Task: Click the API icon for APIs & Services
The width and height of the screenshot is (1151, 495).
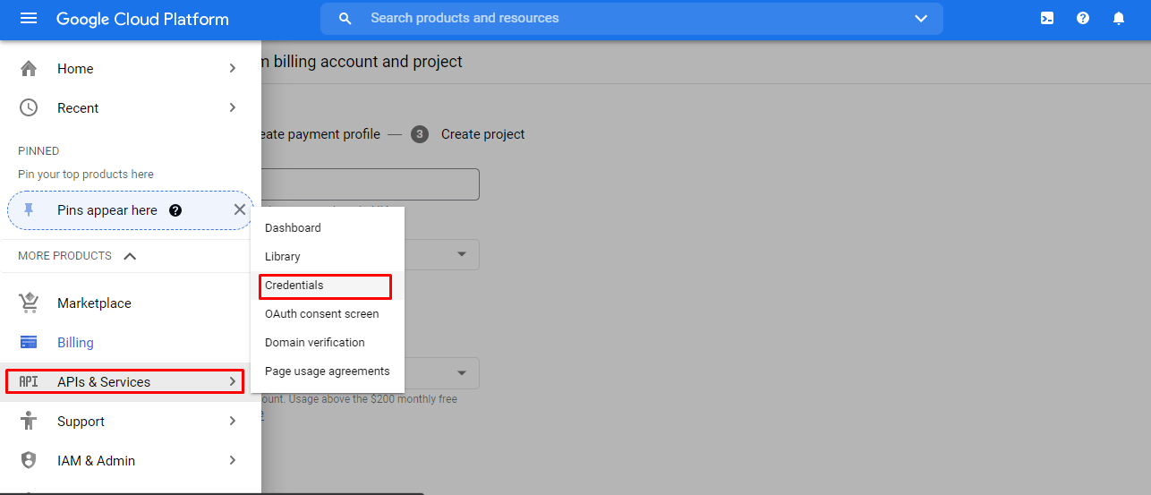Action: [x=29, y=381]
